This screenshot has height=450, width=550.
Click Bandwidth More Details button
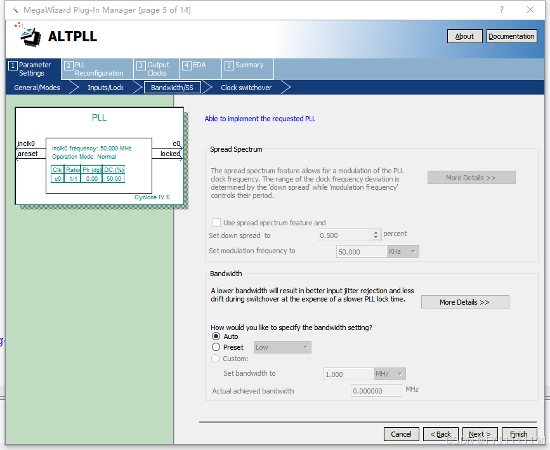click(x=465, y=302)
